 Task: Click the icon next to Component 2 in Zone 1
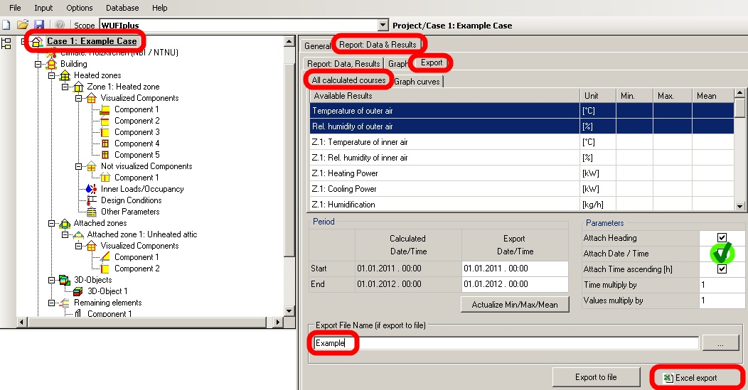pos(105,121)
